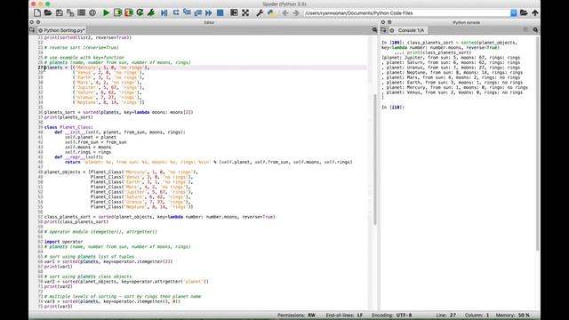Image resolution: width=569 pixels, height=320 pixels.
Task: Click the Line 27 status bar entry
Action: [x=446, y=316]
